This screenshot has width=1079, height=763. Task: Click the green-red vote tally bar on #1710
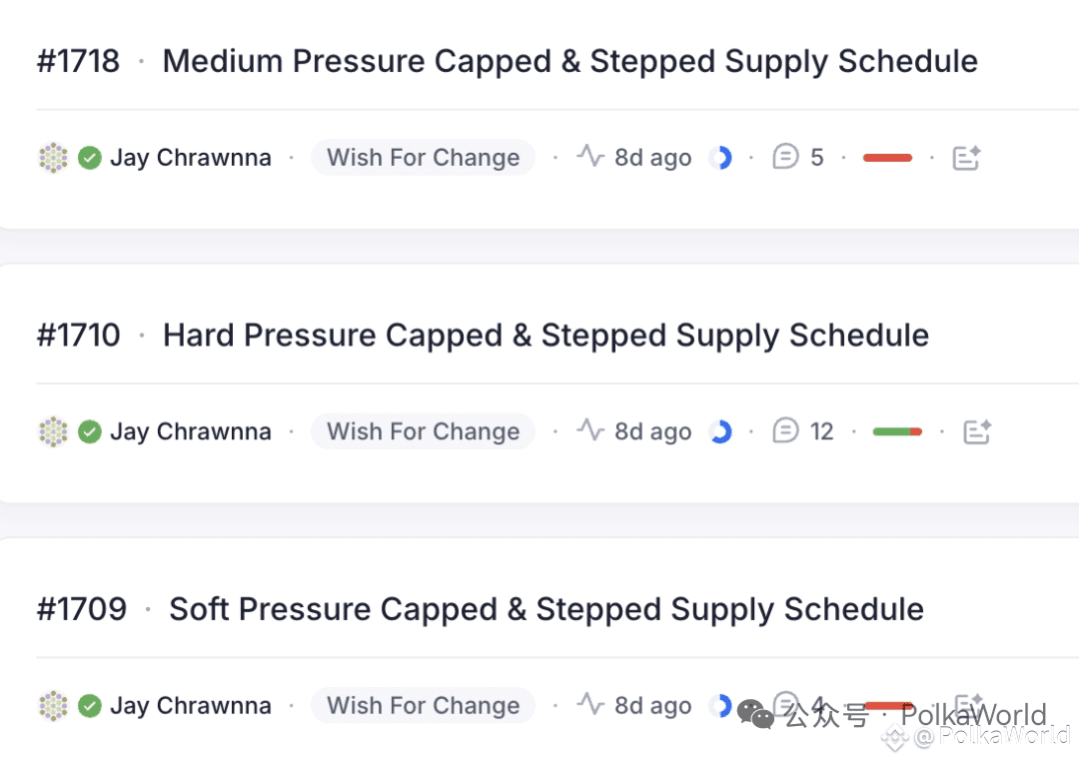tap(897, 431)
